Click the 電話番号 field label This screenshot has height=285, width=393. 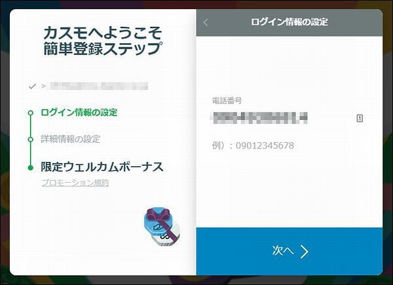227,101
